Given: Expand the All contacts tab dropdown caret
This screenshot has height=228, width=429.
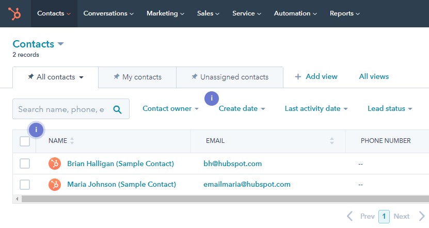Looking at the screenshot, I should click(81, 77).
